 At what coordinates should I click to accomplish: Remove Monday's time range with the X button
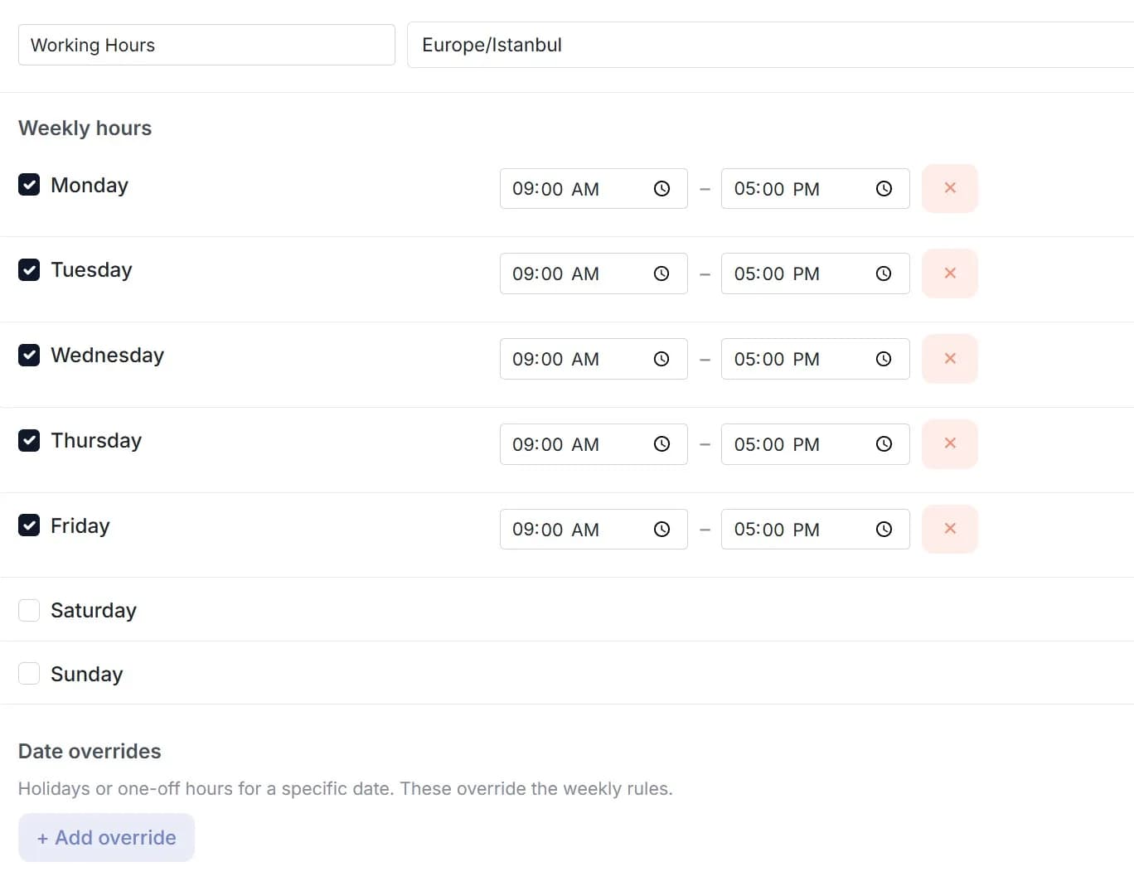pyautogui.click(x=950, y=188)
